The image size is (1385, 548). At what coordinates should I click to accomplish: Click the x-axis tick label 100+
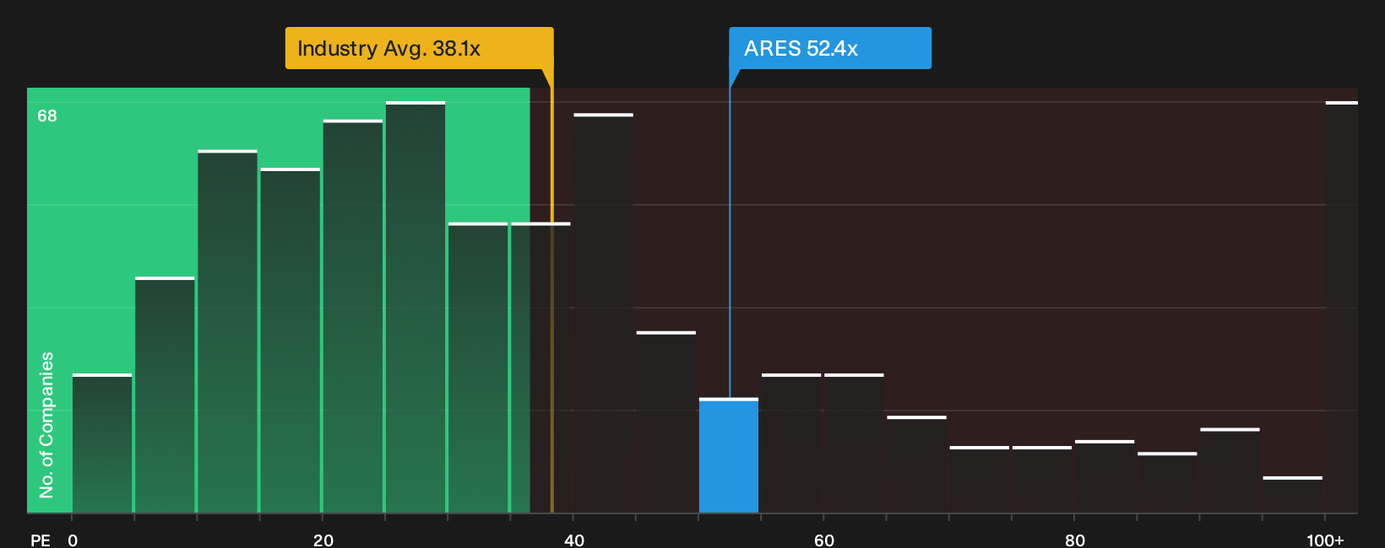[x=1325, y=540]
